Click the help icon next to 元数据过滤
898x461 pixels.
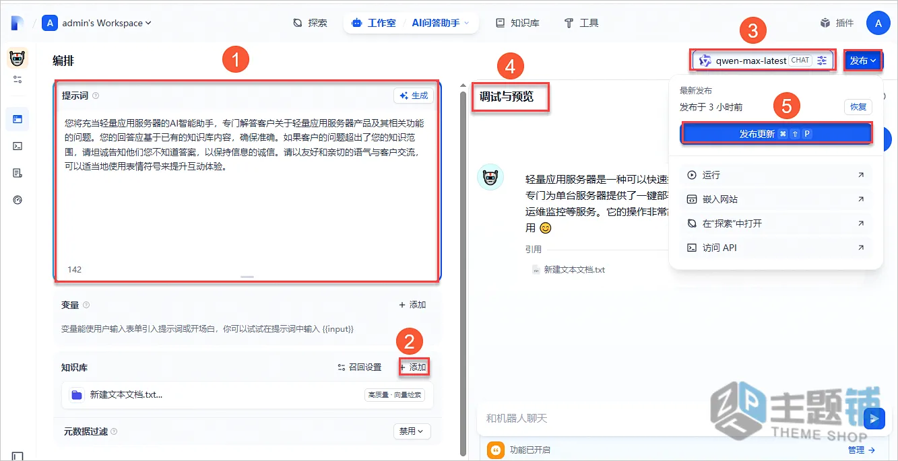coord(114,431)
